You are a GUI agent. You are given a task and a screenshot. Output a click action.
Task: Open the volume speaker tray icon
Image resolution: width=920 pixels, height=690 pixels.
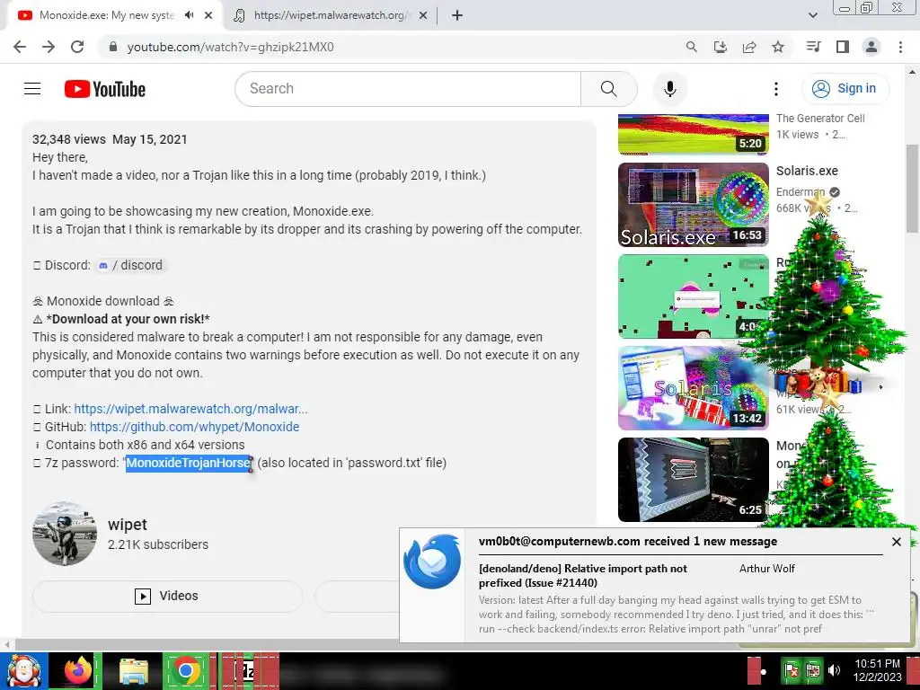point(834,670)
